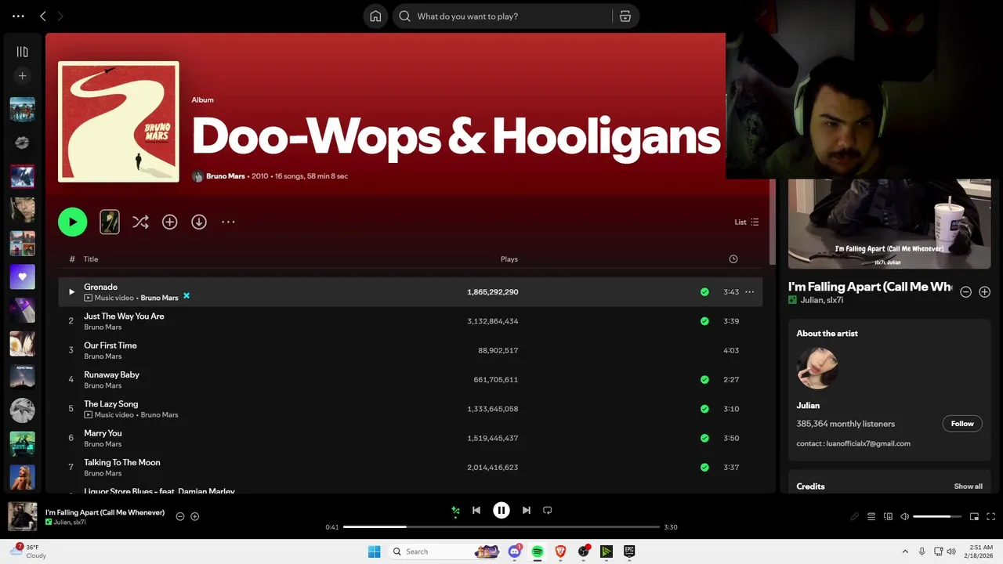Sort tracks by Title column header
Image resolution: width=1003 pixels, height=564 pixels.
[x=91, y=258]
